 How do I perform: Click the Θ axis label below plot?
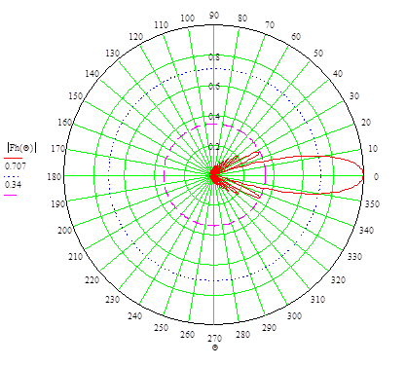[x=215, y=348]
